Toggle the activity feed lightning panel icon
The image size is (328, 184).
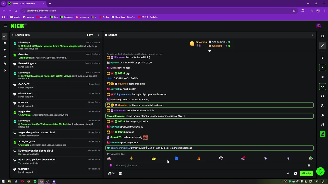[x=322, y=67]
